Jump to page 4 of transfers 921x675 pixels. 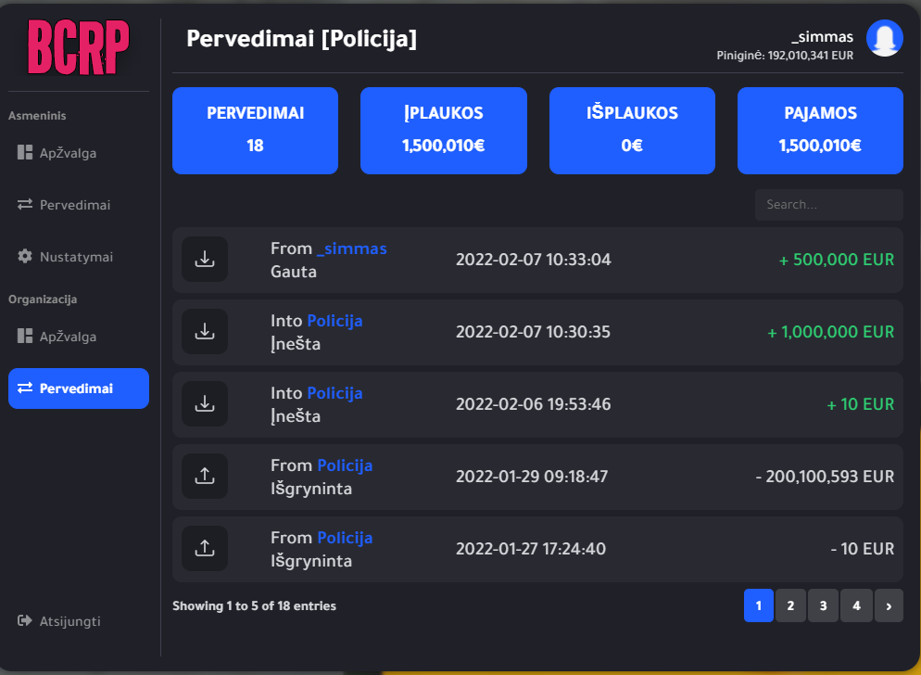(856, 606)
